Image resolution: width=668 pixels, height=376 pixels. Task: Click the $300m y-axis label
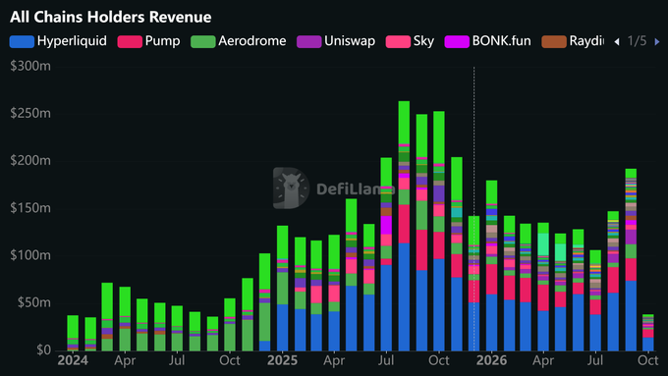click(x=30, y=66)
